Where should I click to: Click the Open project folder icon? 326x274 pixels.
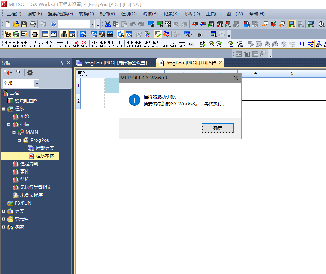16,24
